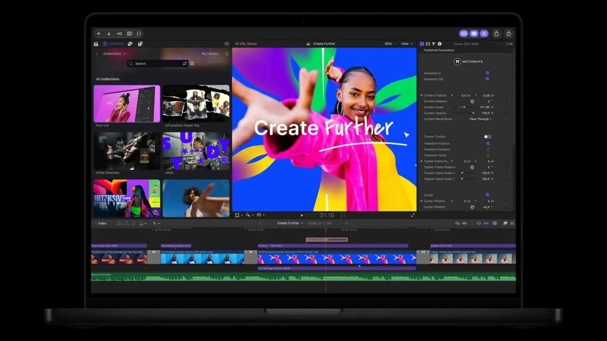
Task: Adjust the Content Scale slider
Action: [x=465, y=107]
